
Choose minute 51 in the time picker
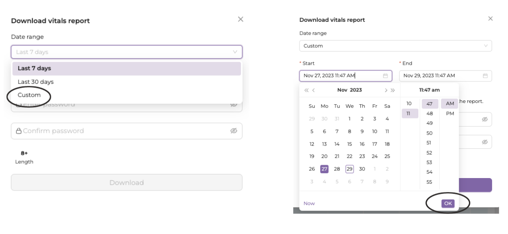click(429, 143)
